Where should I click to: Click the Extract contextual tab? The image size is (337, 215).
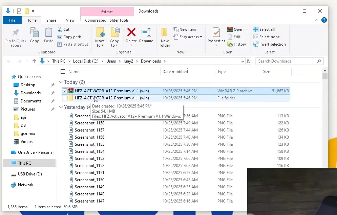click(x=107, y=12)
